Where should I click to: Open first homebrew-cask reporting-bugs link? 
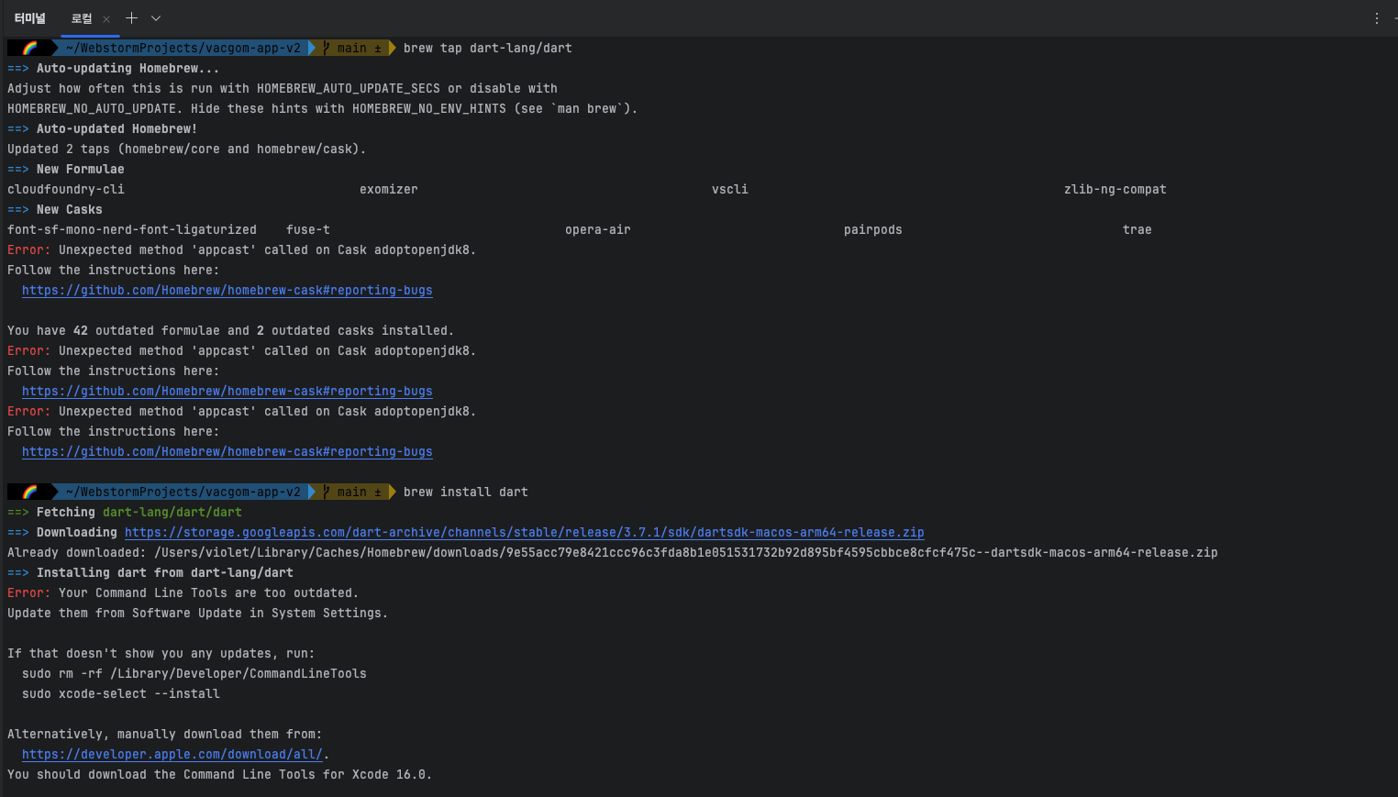[227, 291]
